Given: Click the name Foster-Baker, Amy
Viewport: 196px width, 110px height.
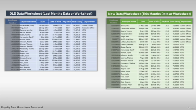Looking at the screenshot, I should coord(27,25).
